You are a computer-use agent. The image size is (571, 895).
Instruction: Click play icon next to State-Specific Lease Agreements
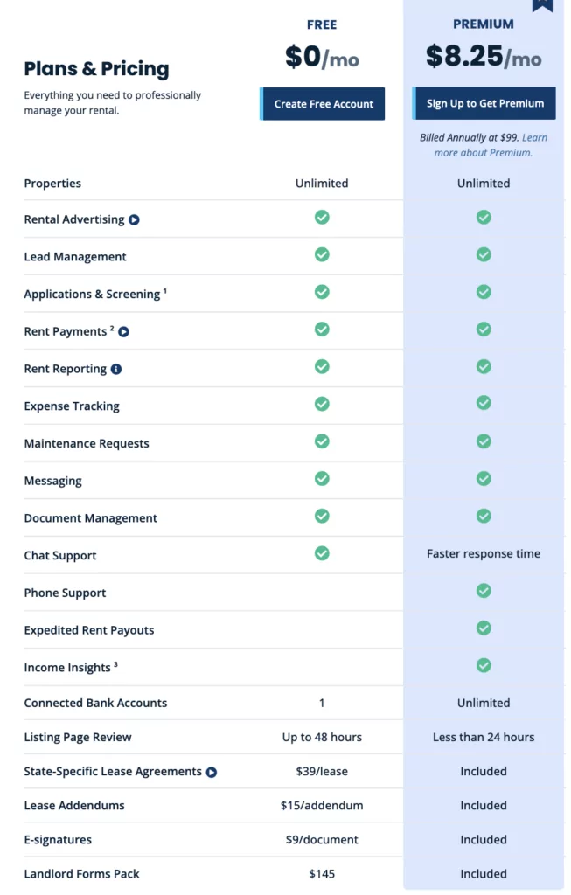pyautogui.click(x=212, y=773)
